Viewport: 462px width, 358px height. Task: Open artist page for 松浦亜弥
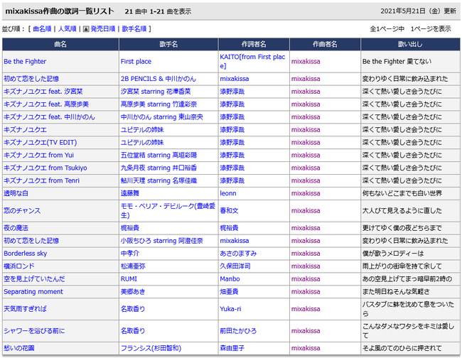click(x=133, y=266)
